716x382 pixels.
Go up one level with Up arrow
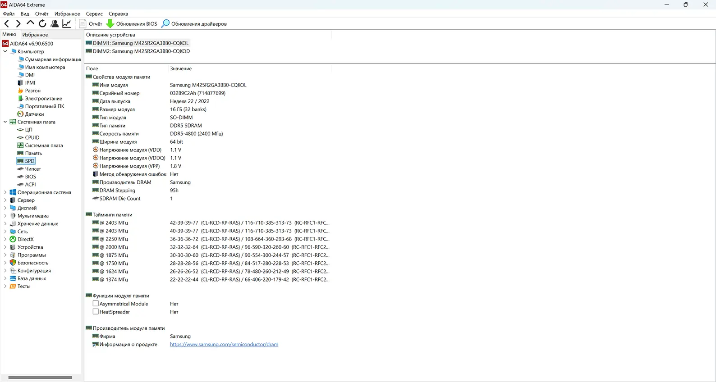click(x=30, y=23)
